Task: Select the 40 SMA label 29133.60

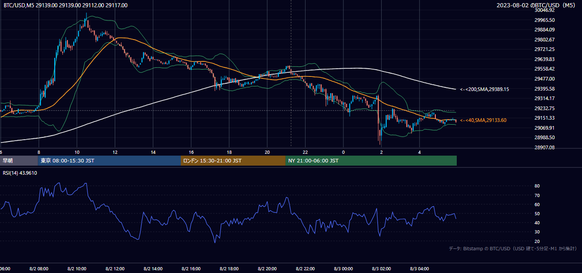Action: (x=483, y=120)
